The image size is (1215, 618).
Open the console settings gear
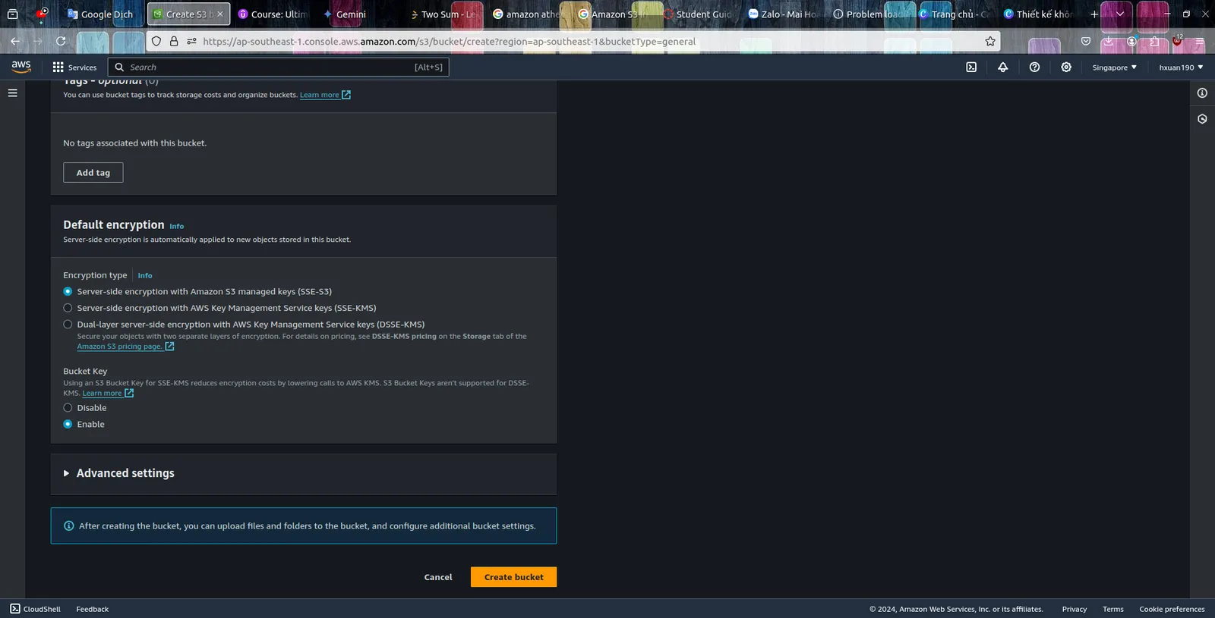point(1066,67)
